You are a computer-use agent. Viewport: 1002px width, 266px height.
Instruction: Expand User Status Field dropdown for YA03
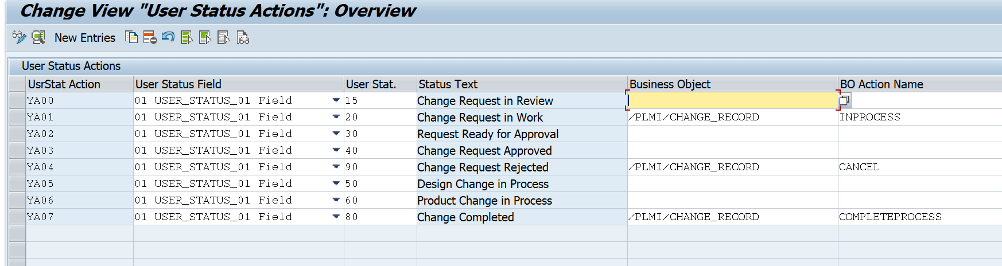[336, 150]
